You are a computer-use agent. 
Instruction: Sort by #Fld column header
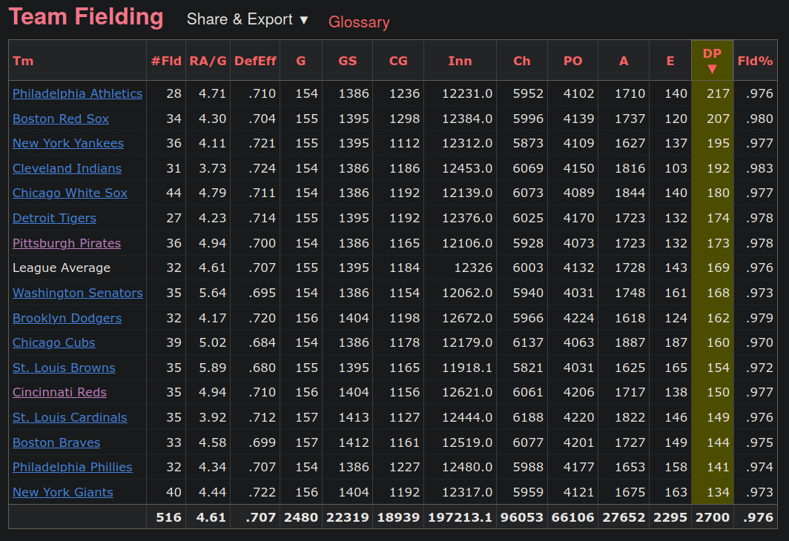point(166,61)
